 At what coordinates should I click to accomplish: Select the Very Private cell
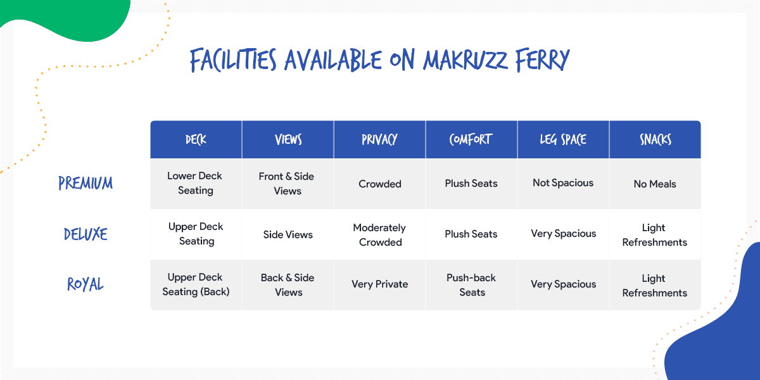[x=380, y=285]
